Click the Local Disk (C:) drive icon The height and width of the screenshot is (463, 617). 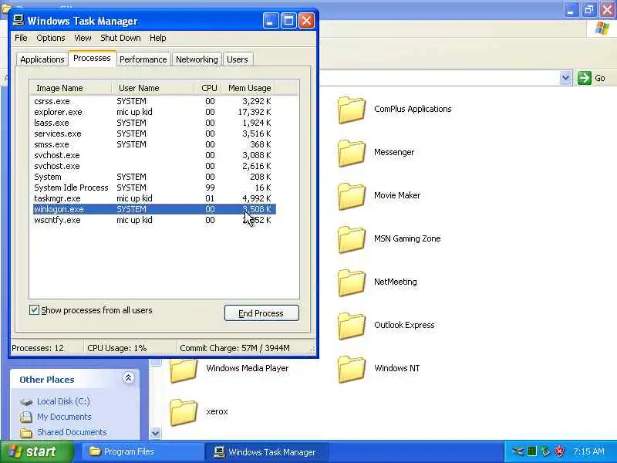(x=26, y=401)
